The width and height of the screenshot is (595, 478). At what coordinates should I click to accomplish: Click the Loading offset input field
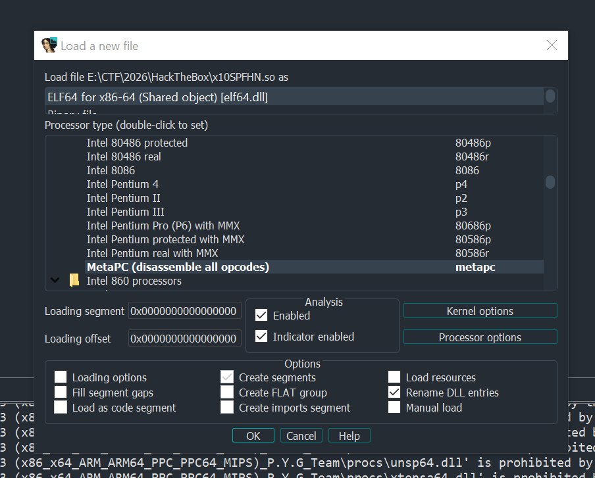pos(184,338)
